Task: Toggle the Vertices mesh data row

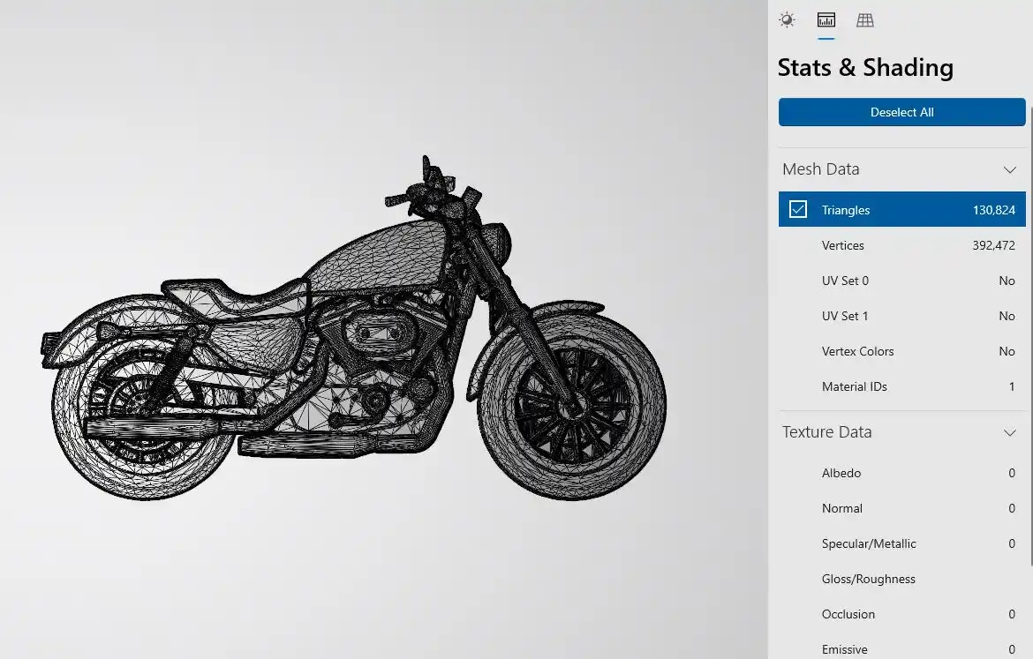Action: pyautogui.click(x=901, y=245)
